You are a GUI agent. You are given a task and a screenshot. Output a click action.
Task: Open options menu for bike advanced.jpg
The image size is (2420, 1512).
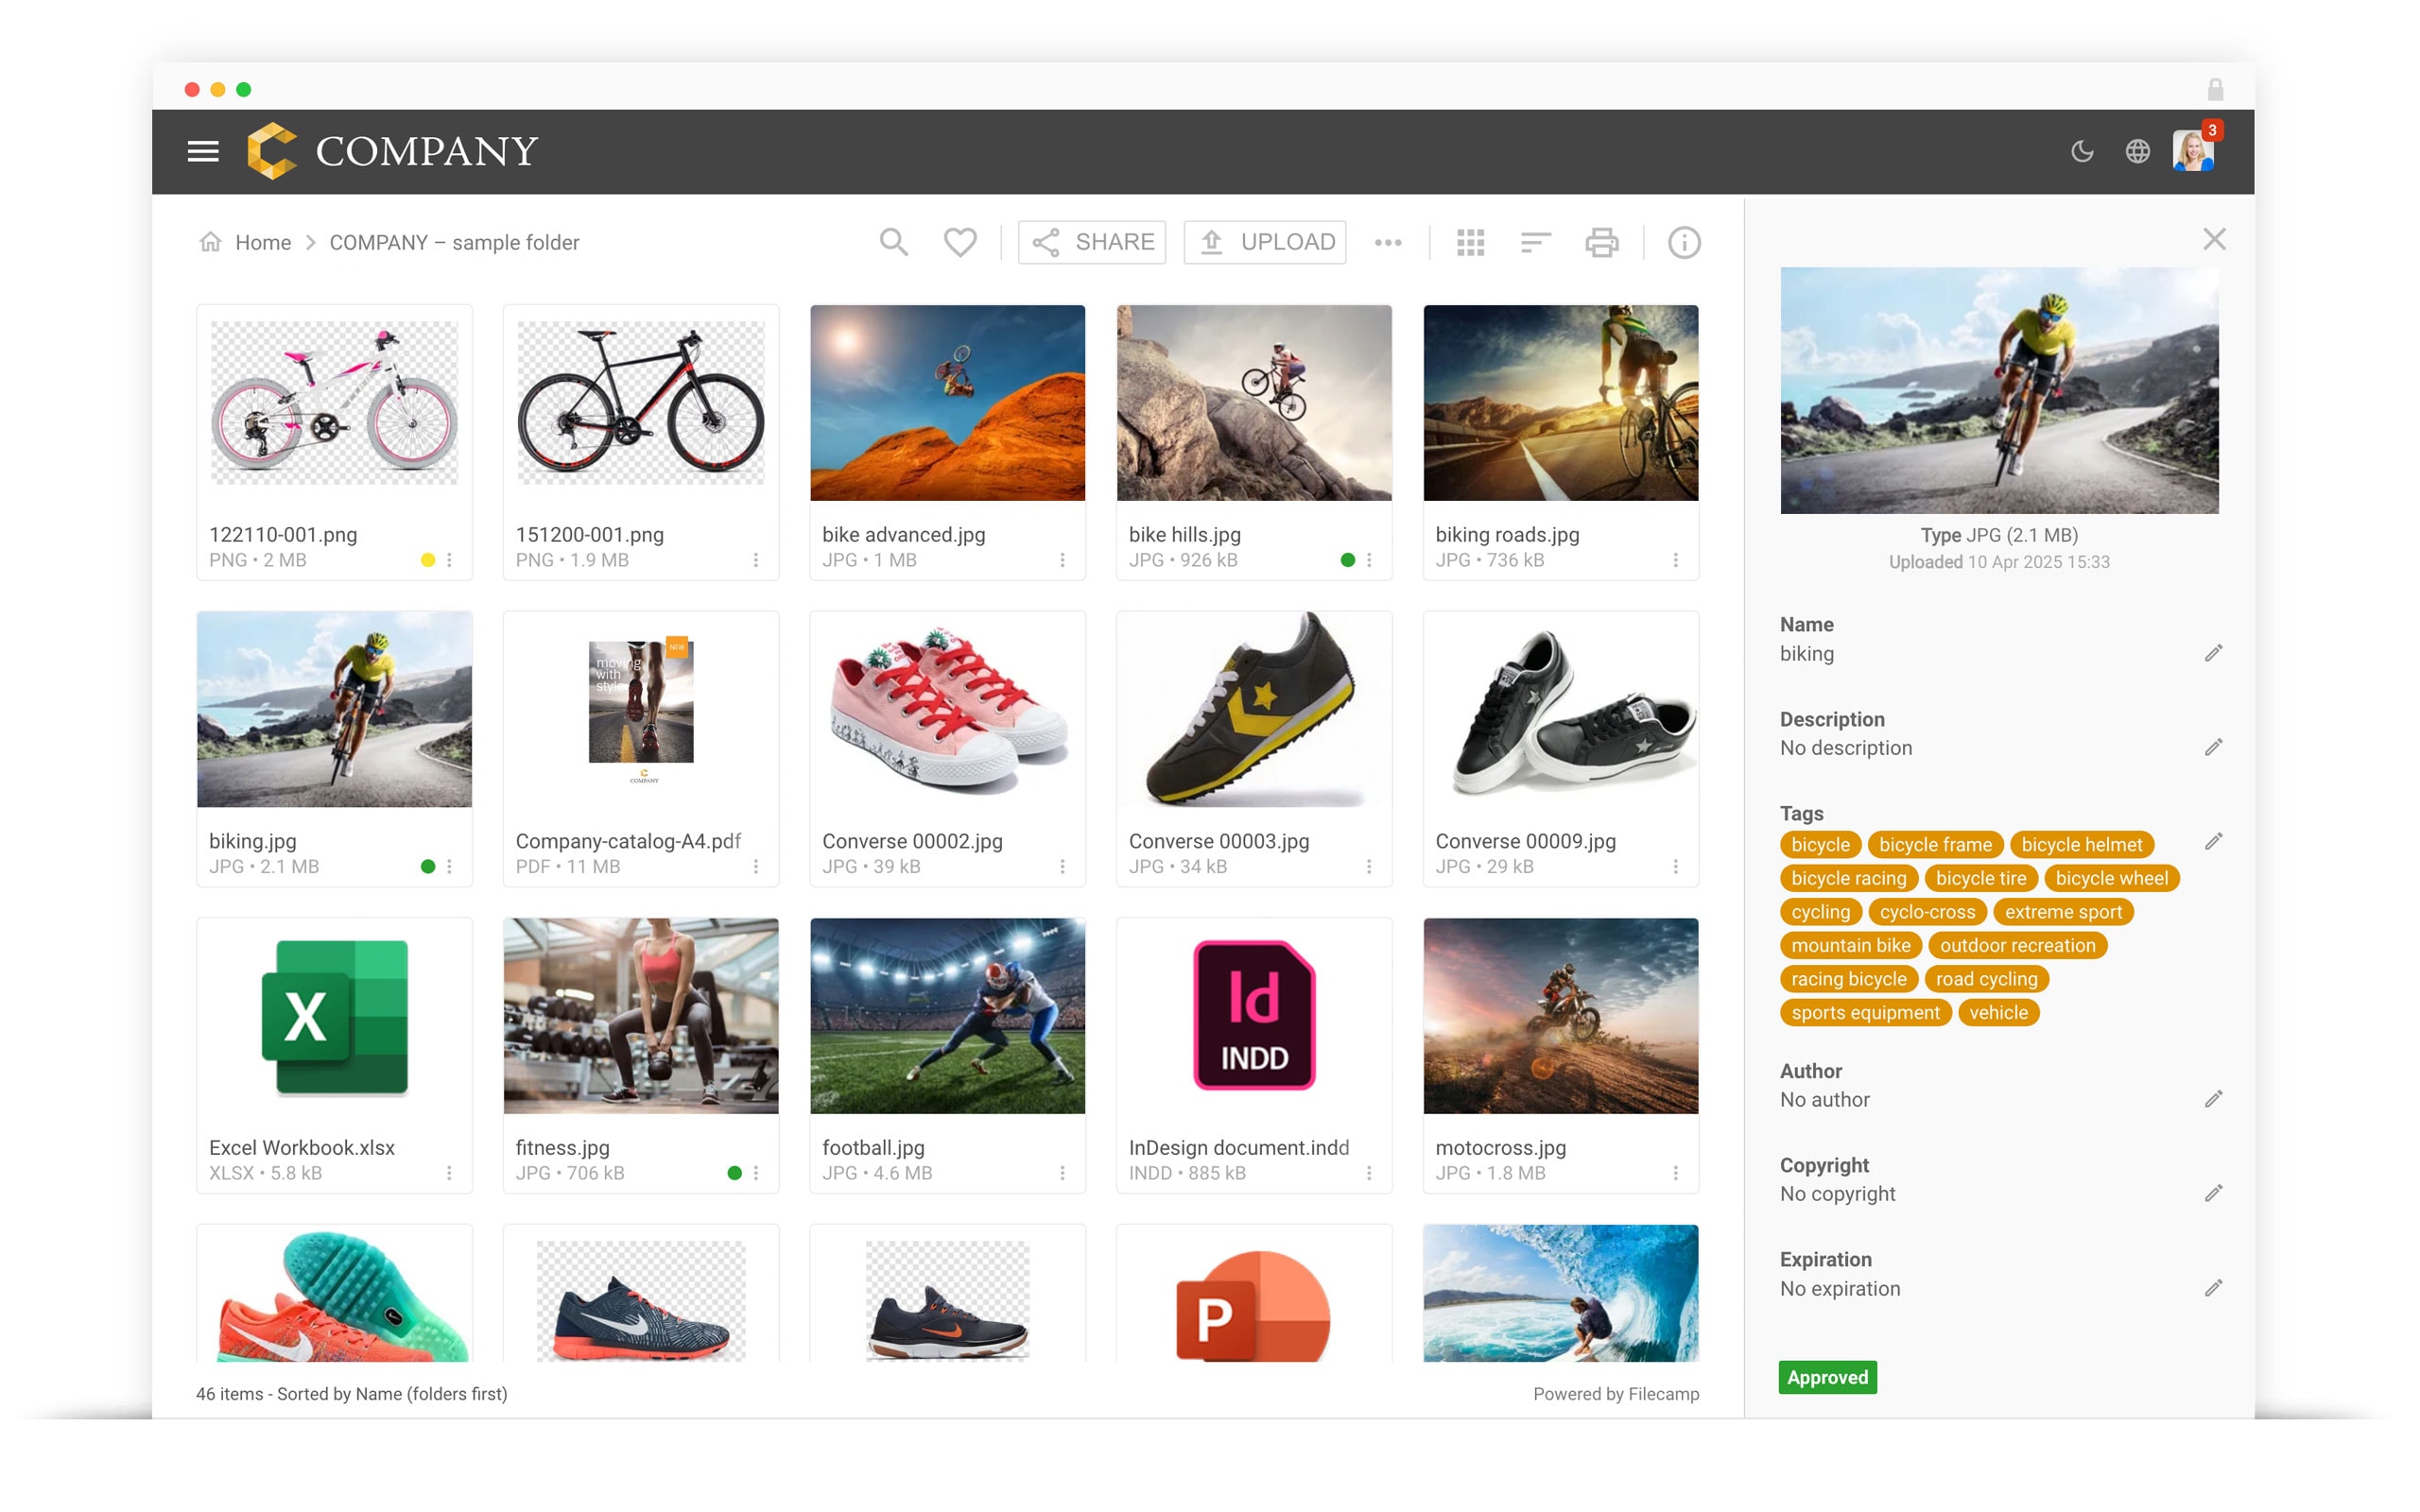pyautogui.click(x=1062, y=560)
